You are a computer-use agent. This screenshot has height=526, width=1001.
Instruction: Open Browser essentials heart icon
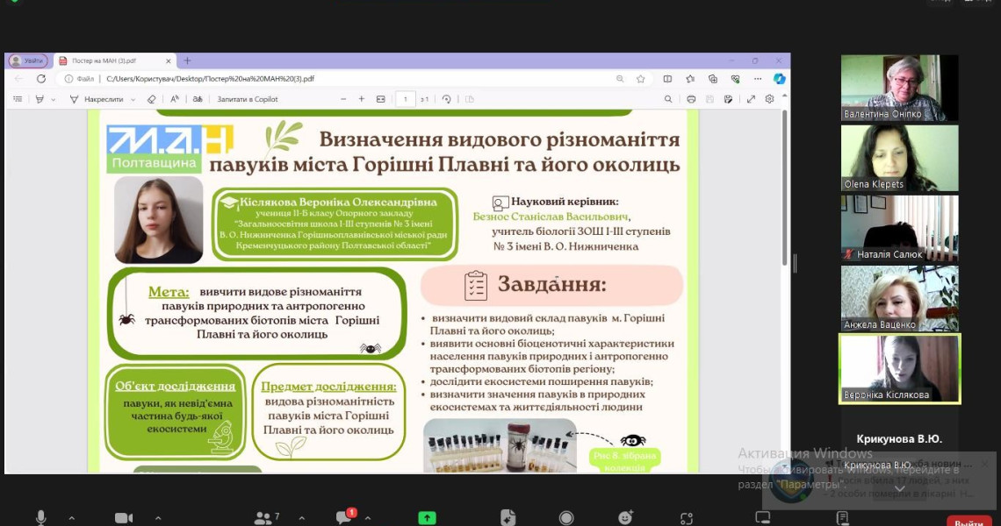click(736, 78)
